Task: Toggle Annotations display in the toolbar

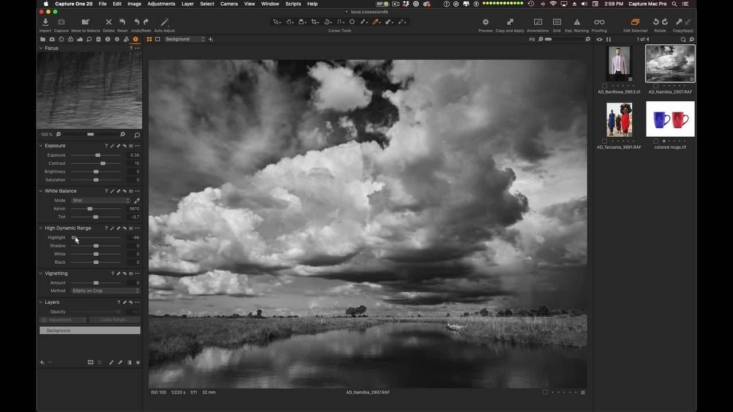Action: pos(538,22)
